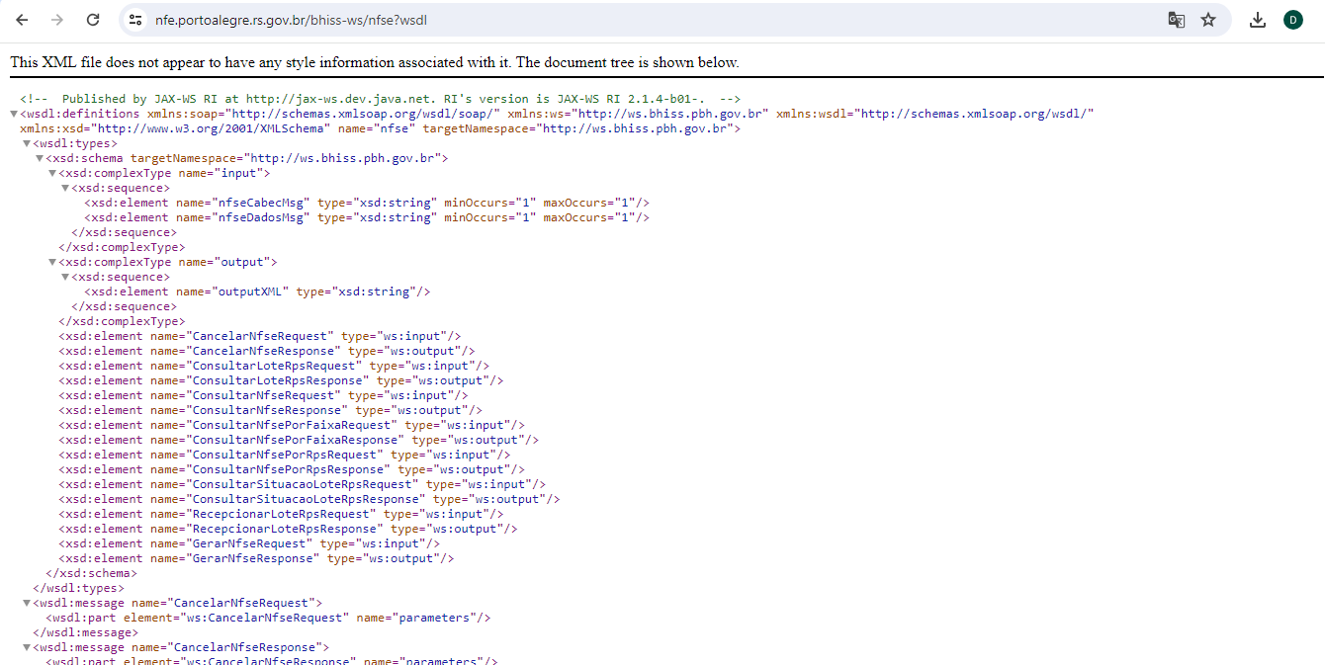
Task: Collapse the wsdl:message named CancelarNfseResponse
Action: tap(27, 647)
